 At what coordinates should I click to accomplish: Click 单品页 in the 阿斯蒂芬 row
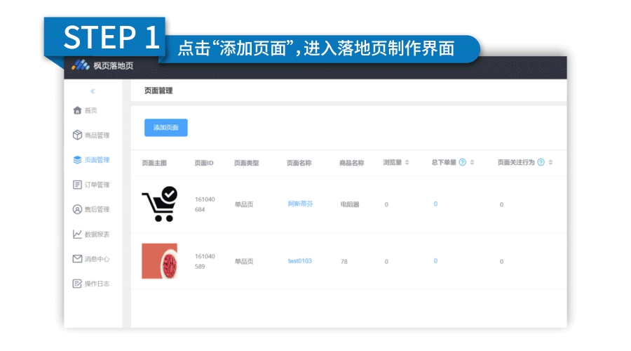coord(244,204)
